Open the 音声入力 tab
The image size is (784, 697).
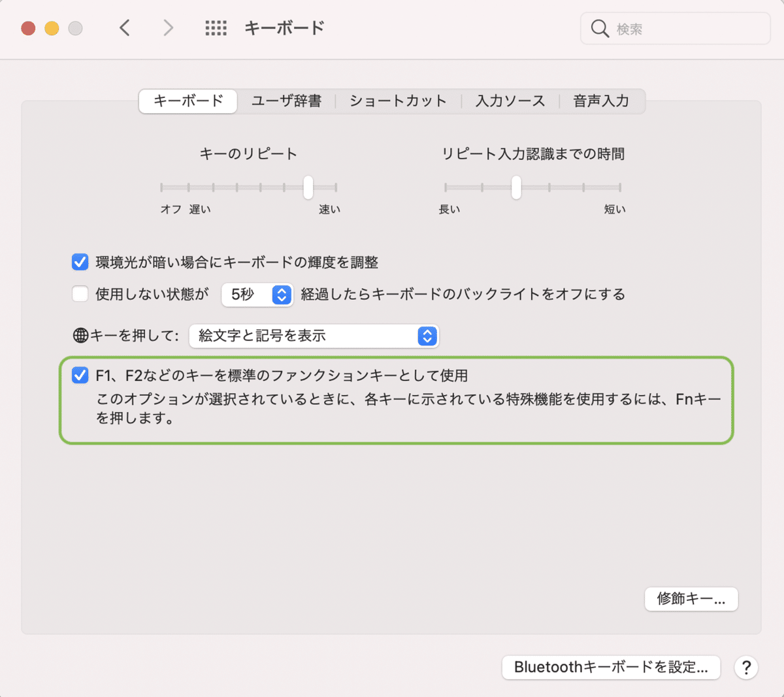click(600, 101)
